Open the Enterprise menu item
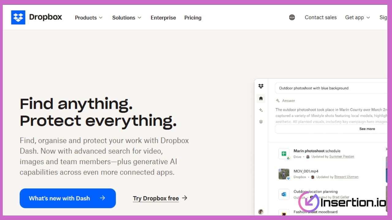Screen dimensions: 392x220 tap(163, 18)
